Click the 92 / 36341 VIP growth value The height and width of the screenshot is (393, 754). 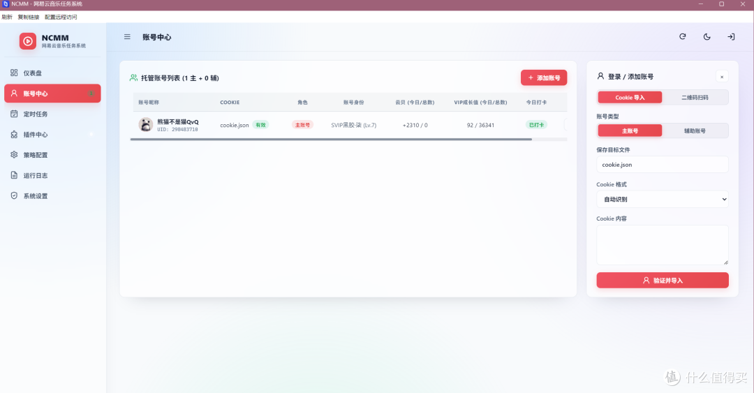[x=480, y=125]
